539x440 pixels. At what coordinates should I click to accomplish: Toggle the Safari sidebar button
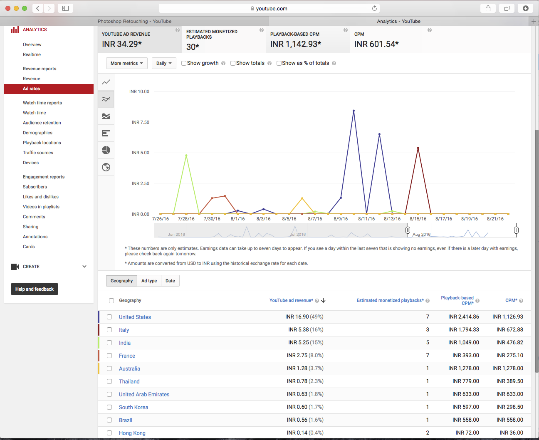pos(65,8)
